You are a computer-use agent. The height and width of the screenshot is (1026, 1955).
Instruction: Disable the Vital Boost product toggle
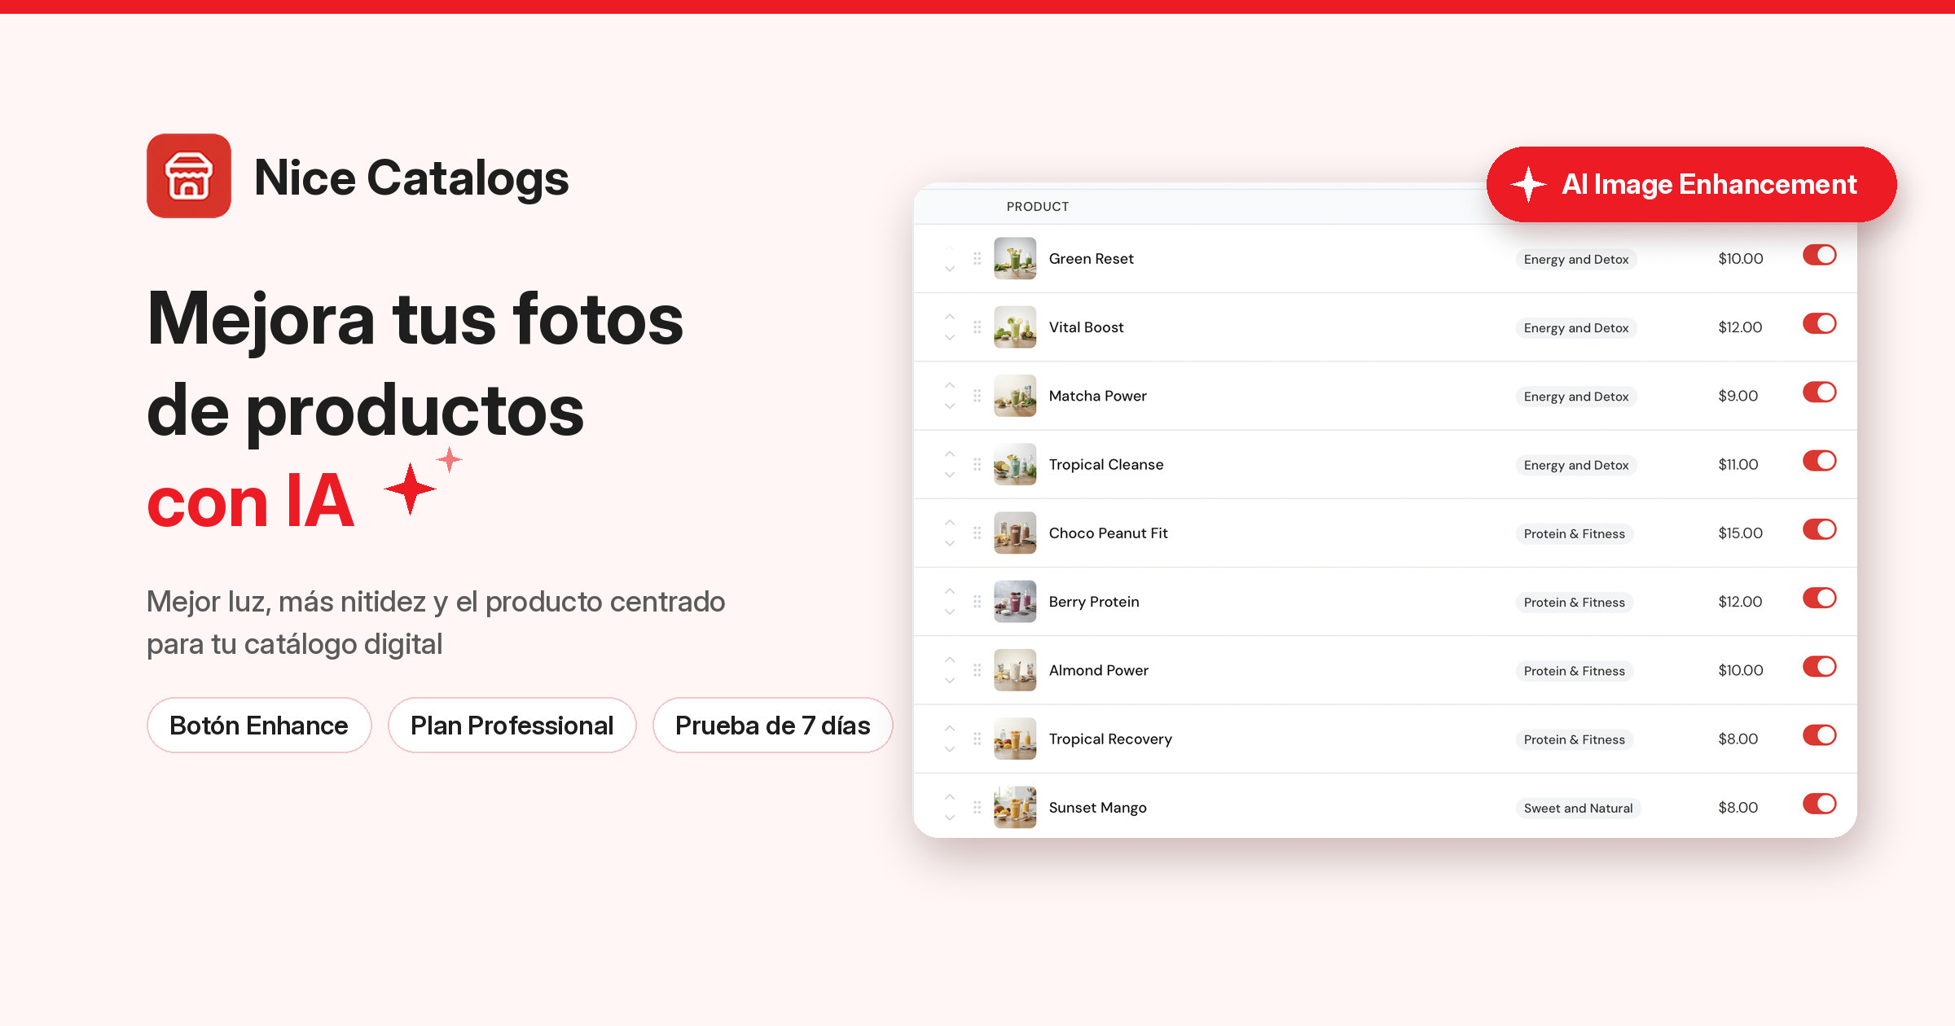pos(1819,323)
